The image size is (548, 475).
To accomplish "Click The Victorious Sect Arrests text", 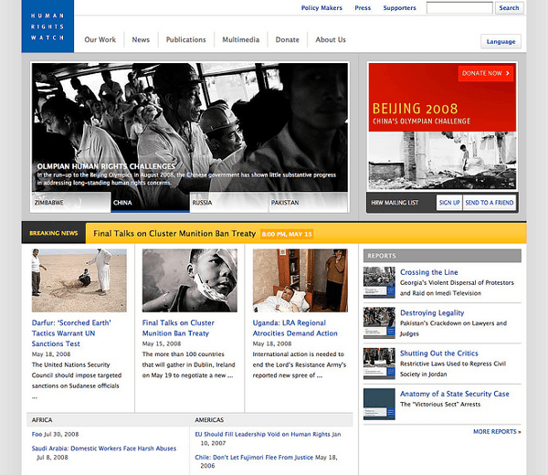I will pos(440,404).
